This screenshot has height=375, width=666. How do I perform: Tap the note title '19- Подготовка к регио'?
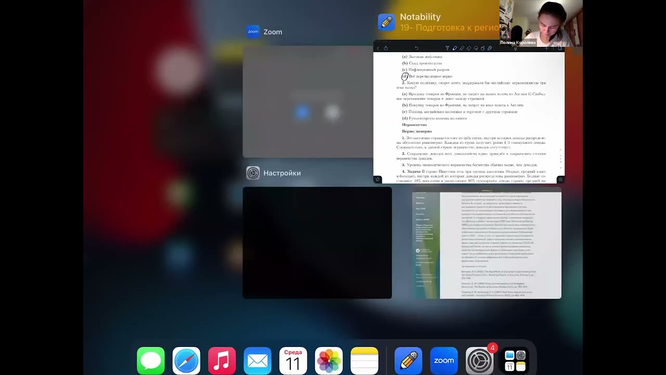point(449,28)
